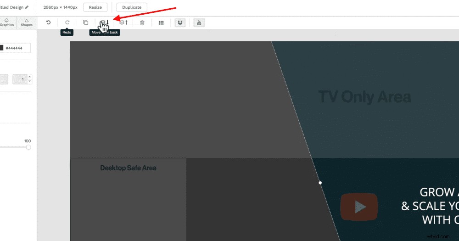459x241 pixels.
Task: Click the Resize button
Action: click(x=95, y=7)
